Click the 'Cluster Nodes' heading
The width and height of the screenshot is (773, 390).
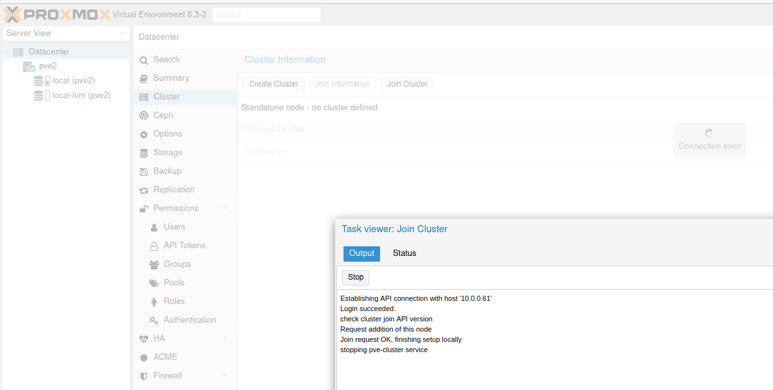tap(275, 129)
